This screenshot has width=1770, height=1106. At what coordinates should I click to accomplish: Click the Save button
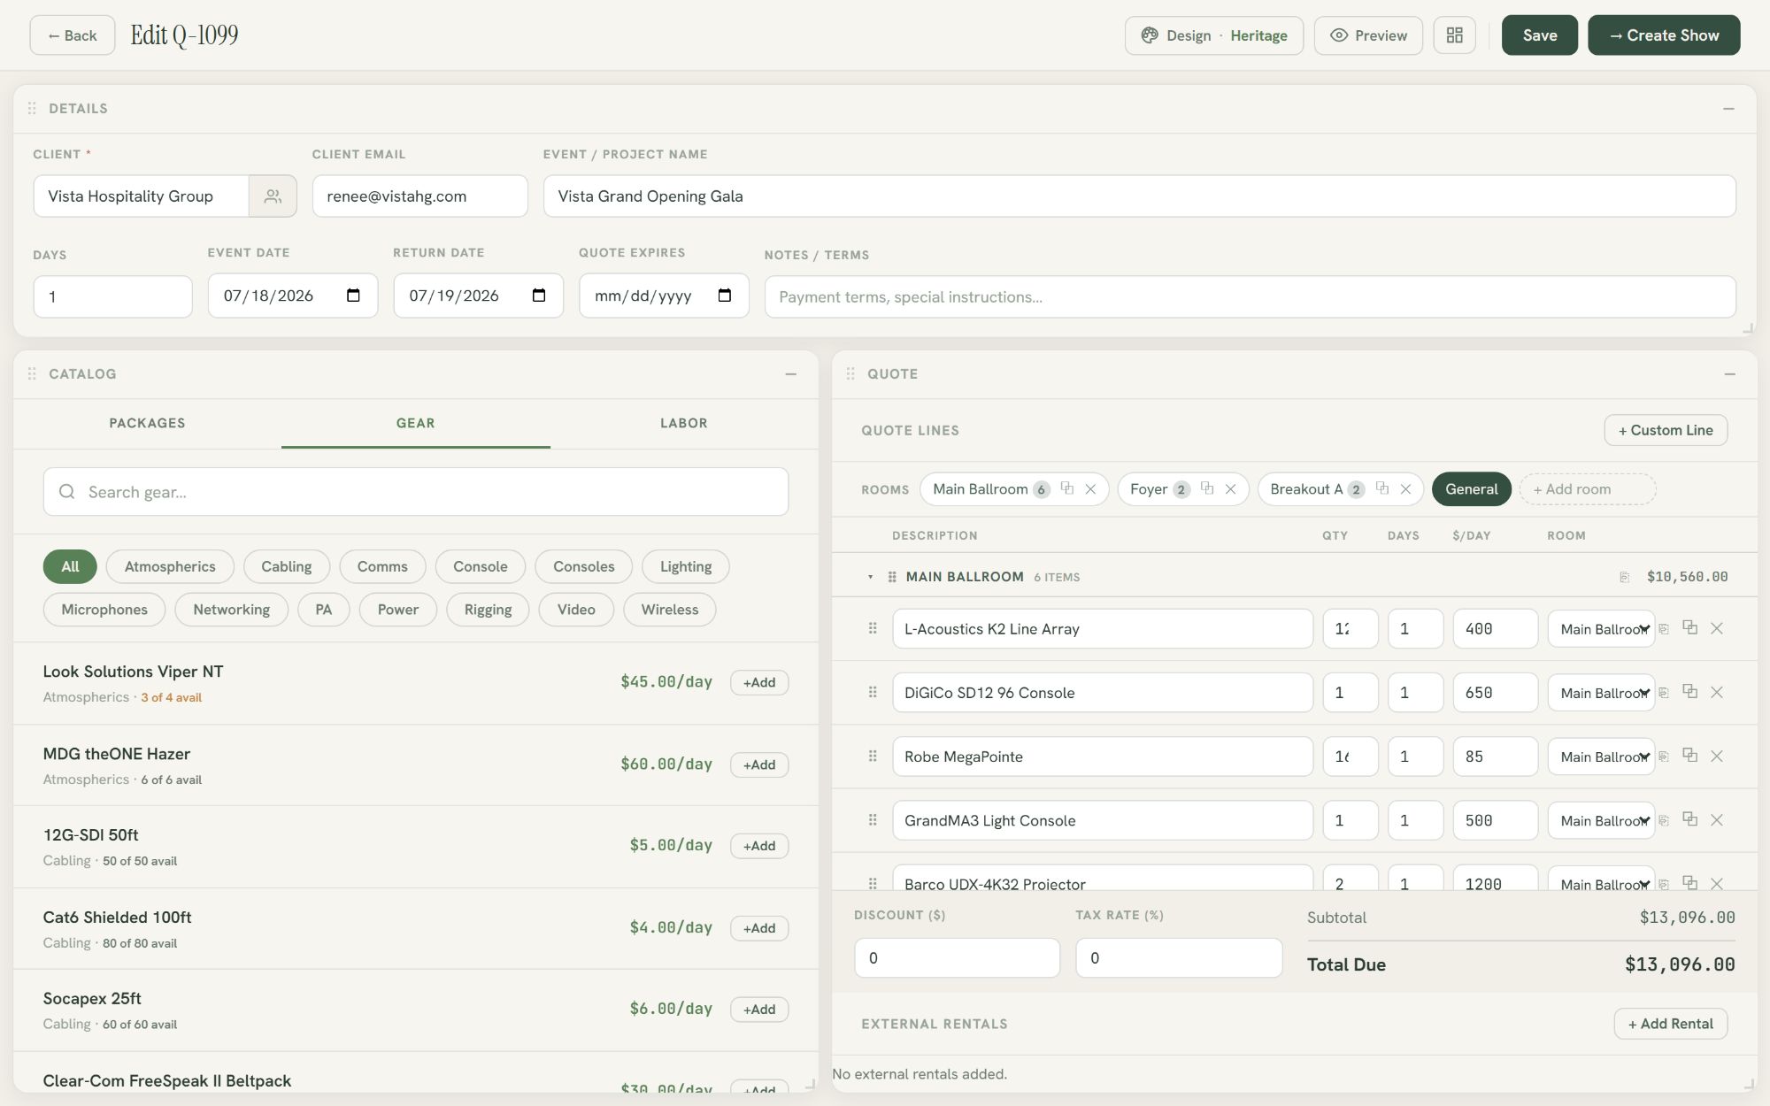pos(1540,35)
